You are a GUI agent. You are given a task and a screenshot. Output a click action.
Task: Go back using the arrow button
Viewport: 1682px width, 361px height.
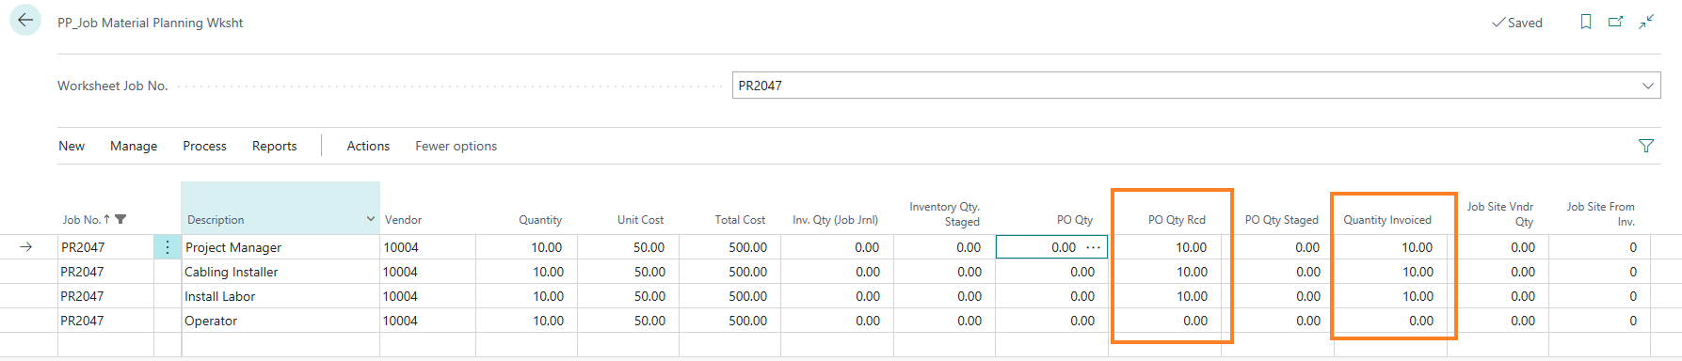(x=25, y=20)
